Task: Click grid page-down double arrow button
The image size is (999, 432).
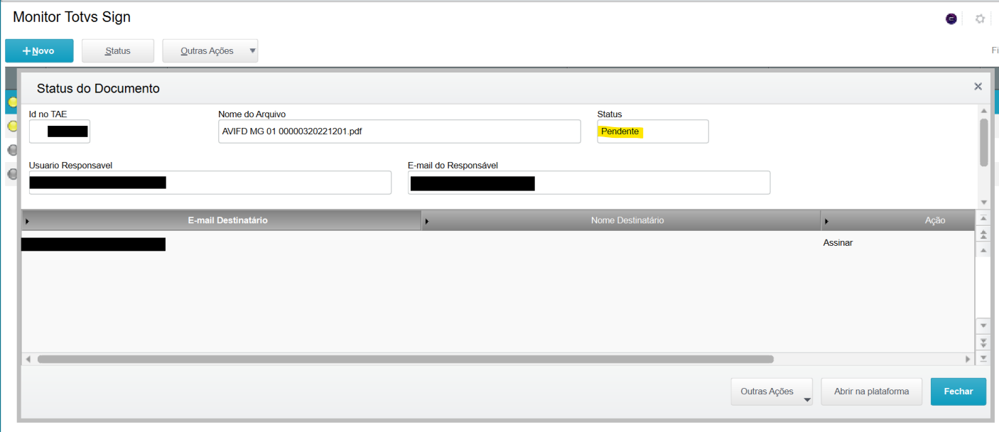Action: click(x=983, y=342)
